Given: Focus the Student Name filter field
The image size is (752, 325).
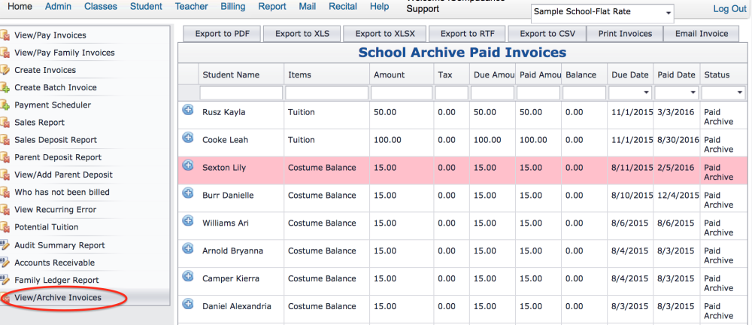Looking at the screenshot, I should click(241, 93).
